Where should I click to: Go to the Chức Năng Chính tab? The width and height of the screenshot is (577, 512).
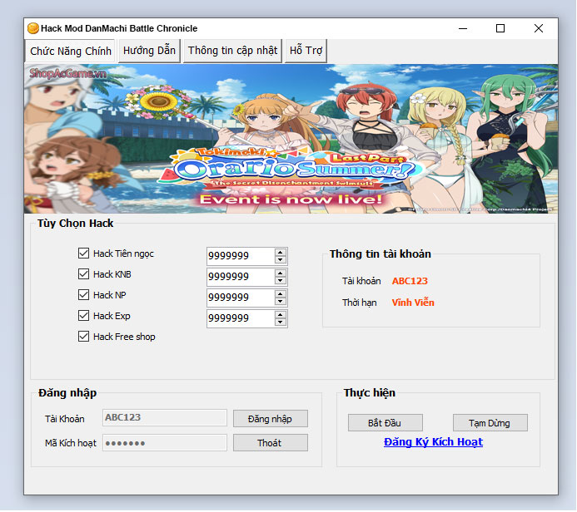pyautogui.click(x=71, y=51)
